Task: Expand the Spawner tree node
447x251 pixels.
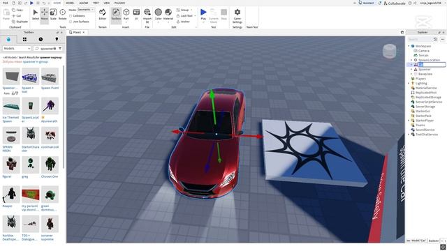Action: (x=411, y=70)
